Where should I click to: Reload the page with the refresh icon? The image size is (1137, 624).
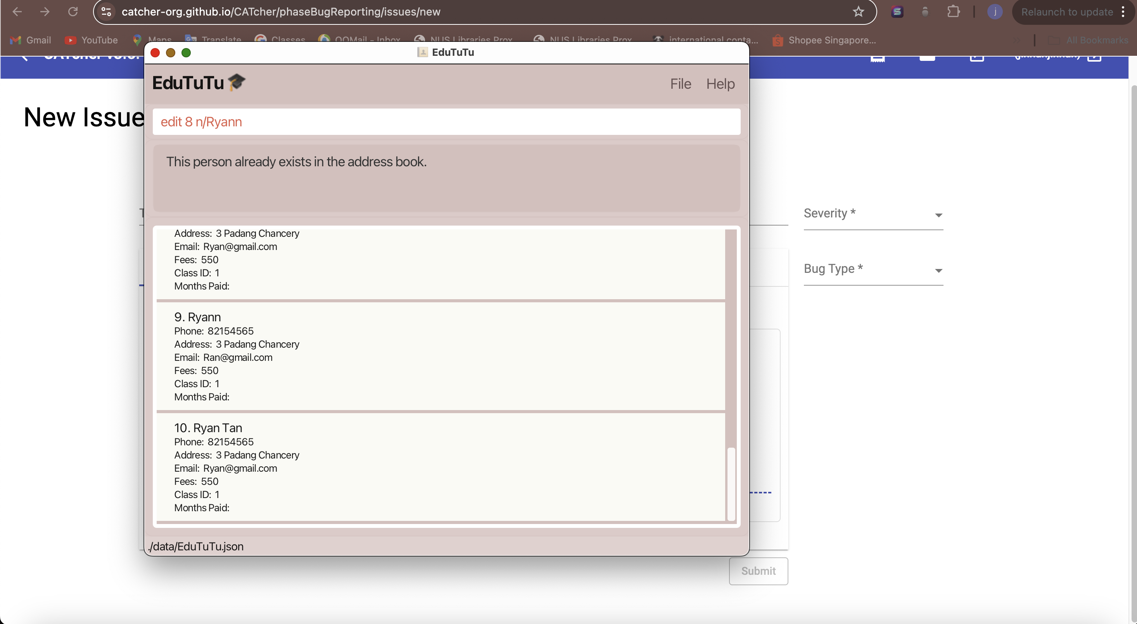point(73,12)
